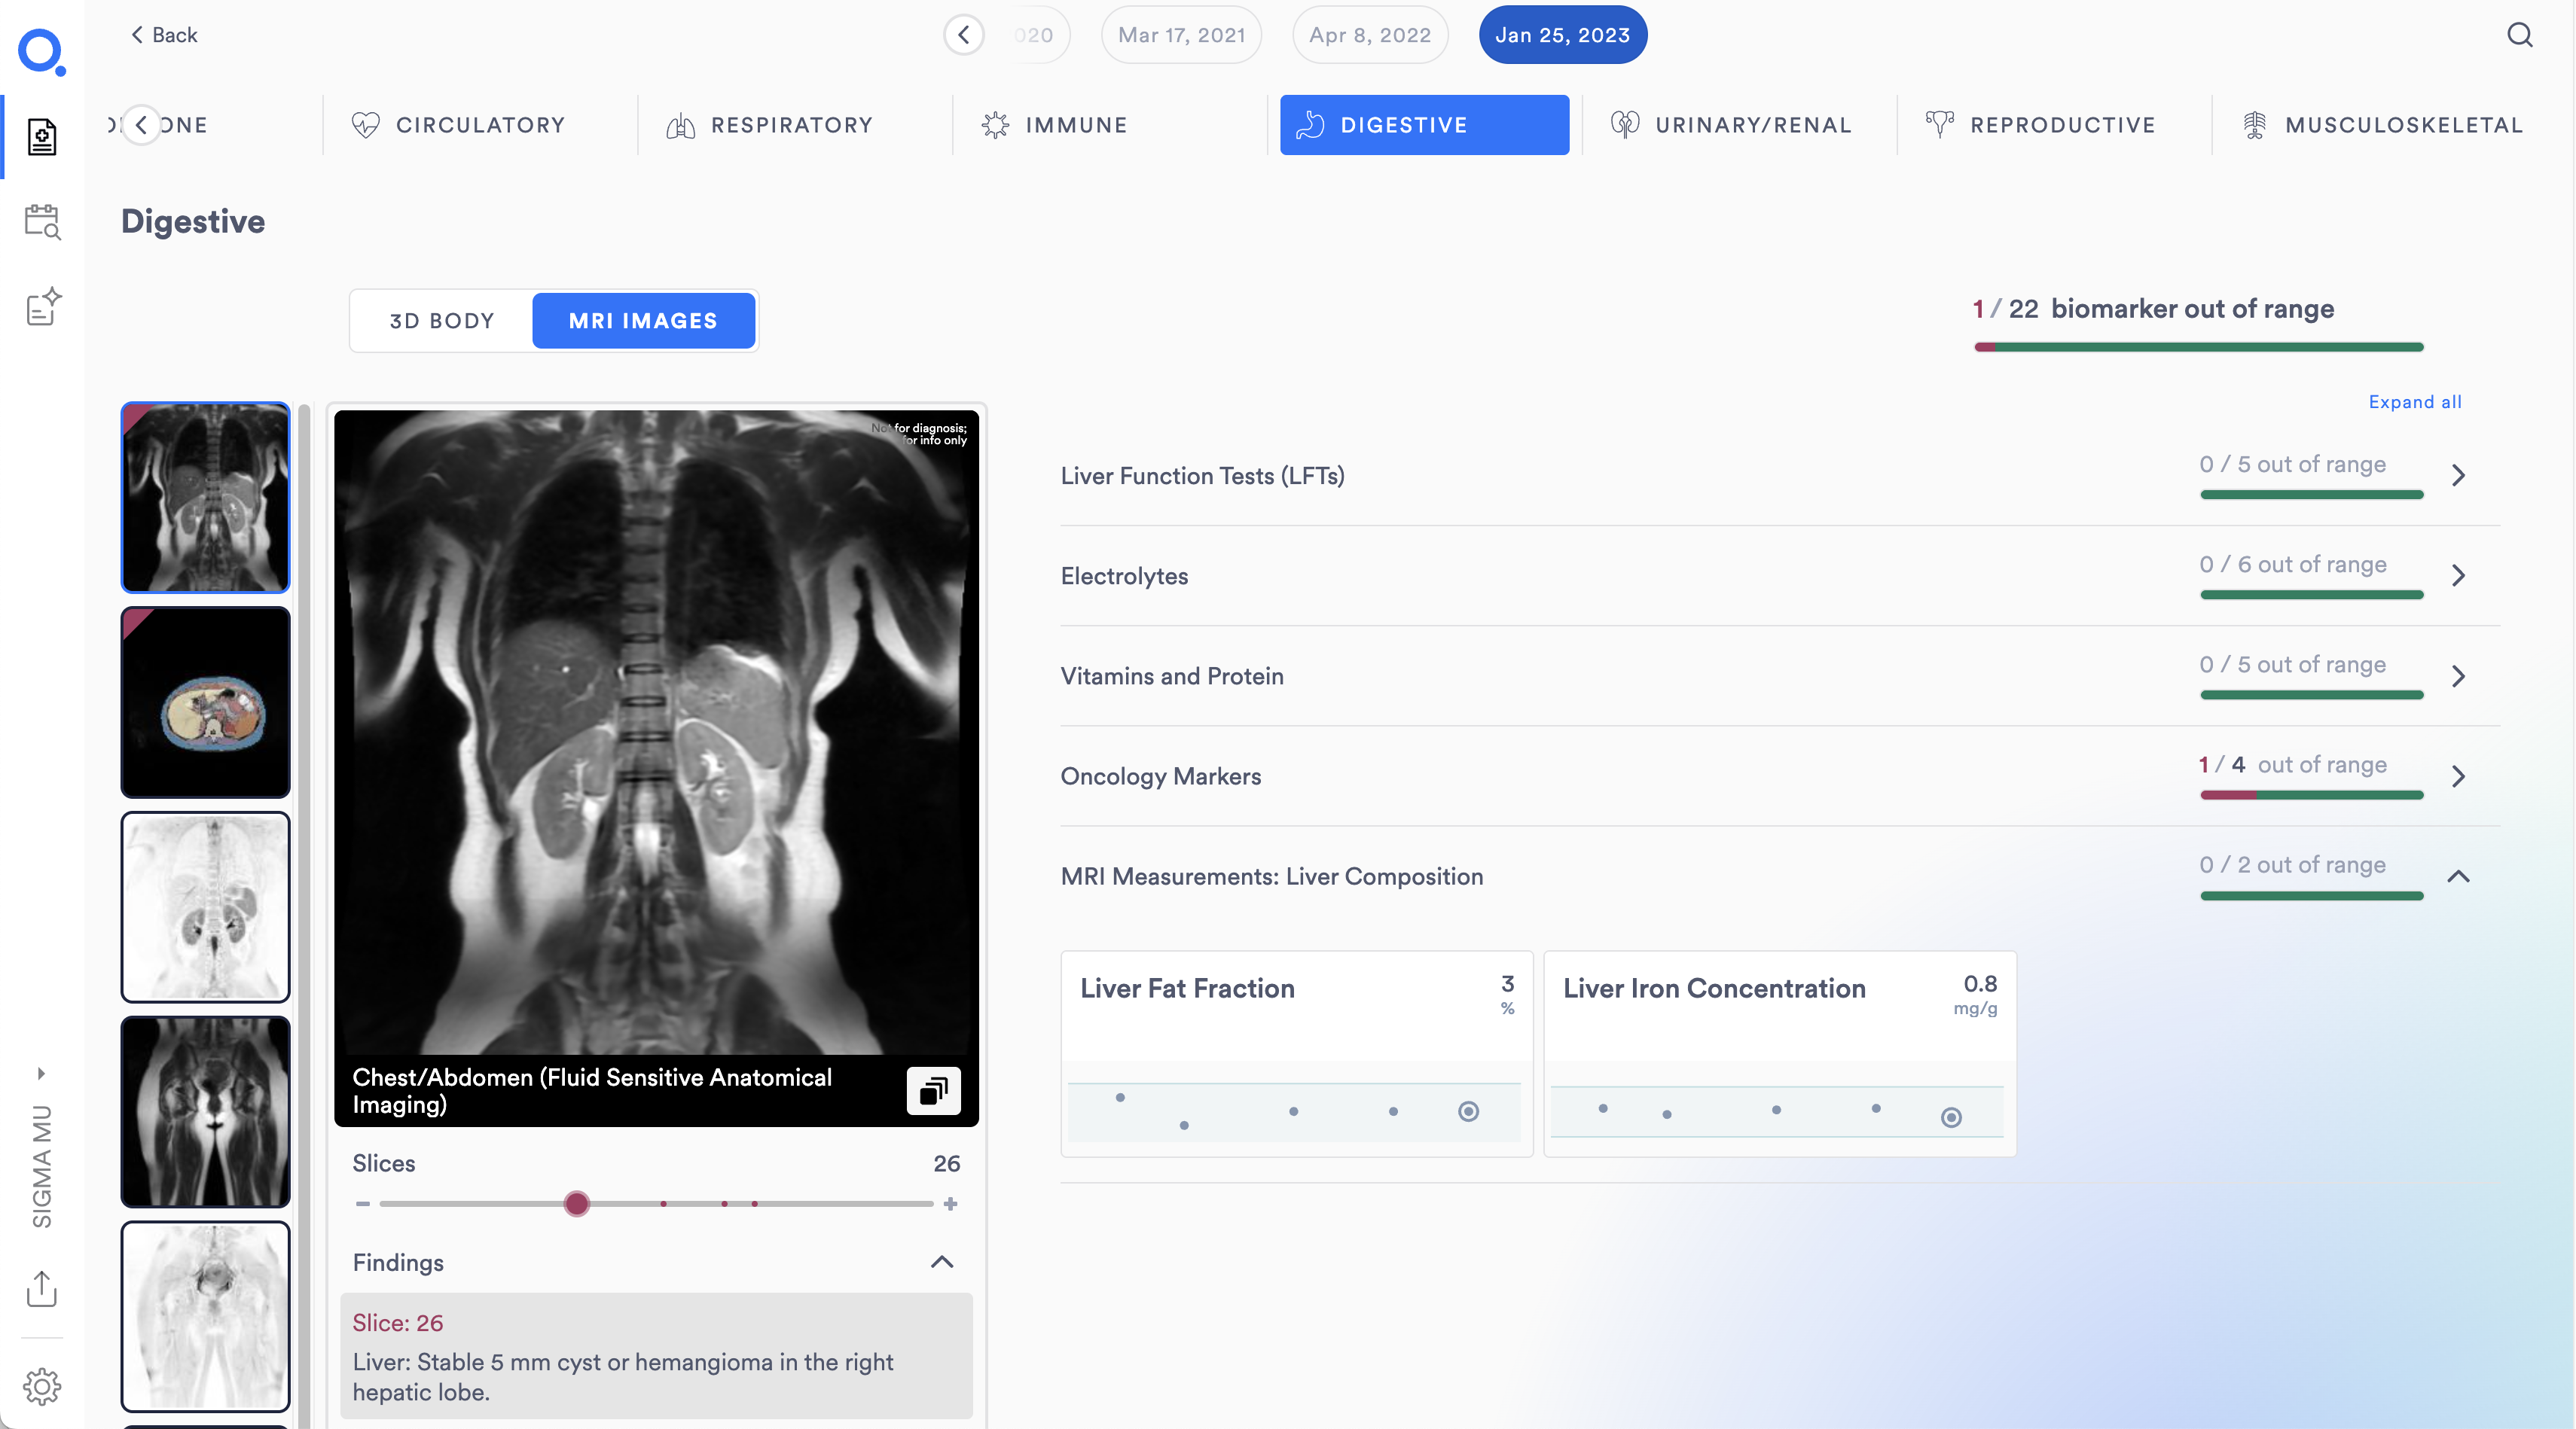
Task: Click the search magnifier icon
Action: pyautogui.click(x=2520, y=35)
